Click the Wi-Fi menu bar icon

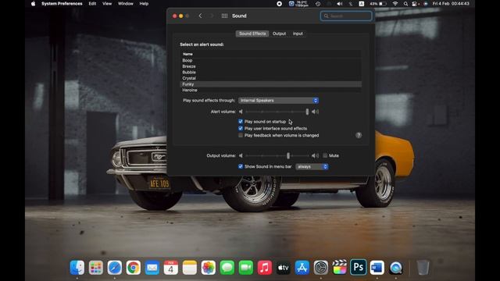tap(395, 4)
